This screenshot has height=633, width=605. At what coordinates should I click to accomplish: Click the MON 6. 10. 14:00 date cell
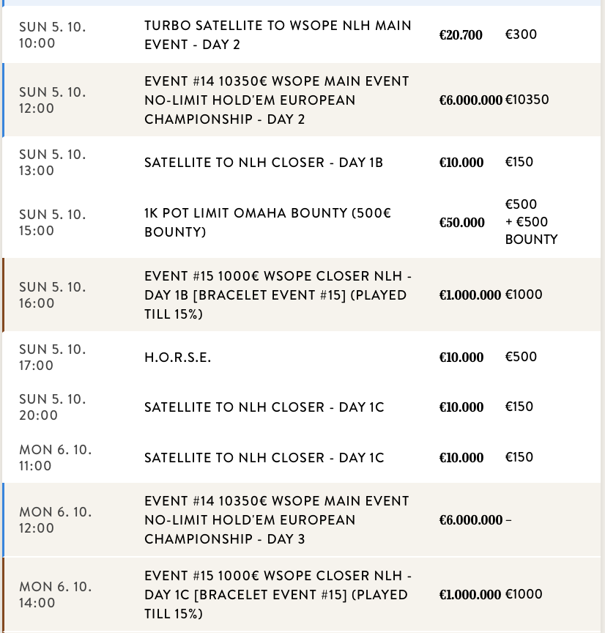(55, 594)
